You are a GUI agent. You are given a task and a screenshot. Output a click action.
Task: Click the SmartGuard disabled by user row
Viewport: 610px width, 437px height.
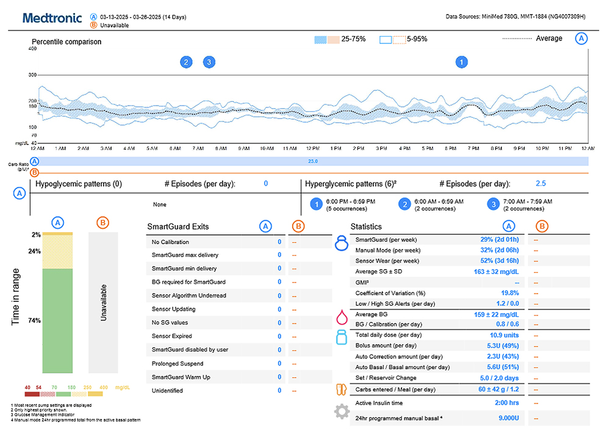pyautogui.click(x=189, y=350)
